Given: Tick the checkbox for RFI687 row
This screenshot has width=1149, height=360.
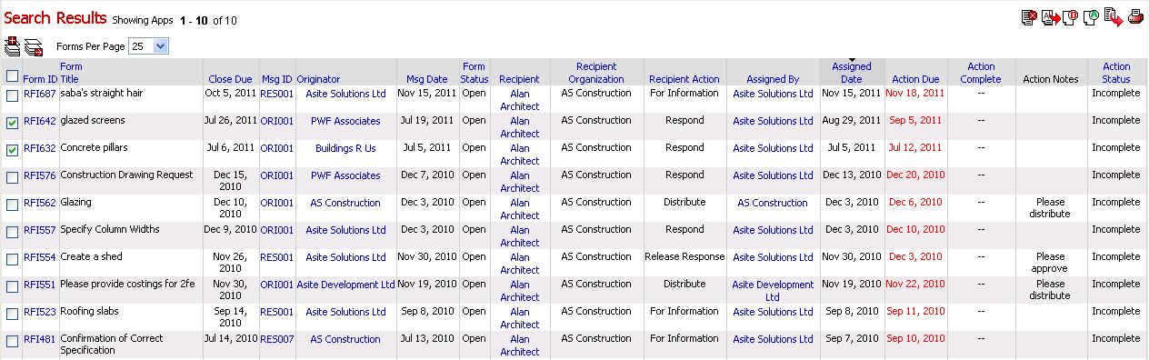Looking at the screenshot, I should click(12, 95).
